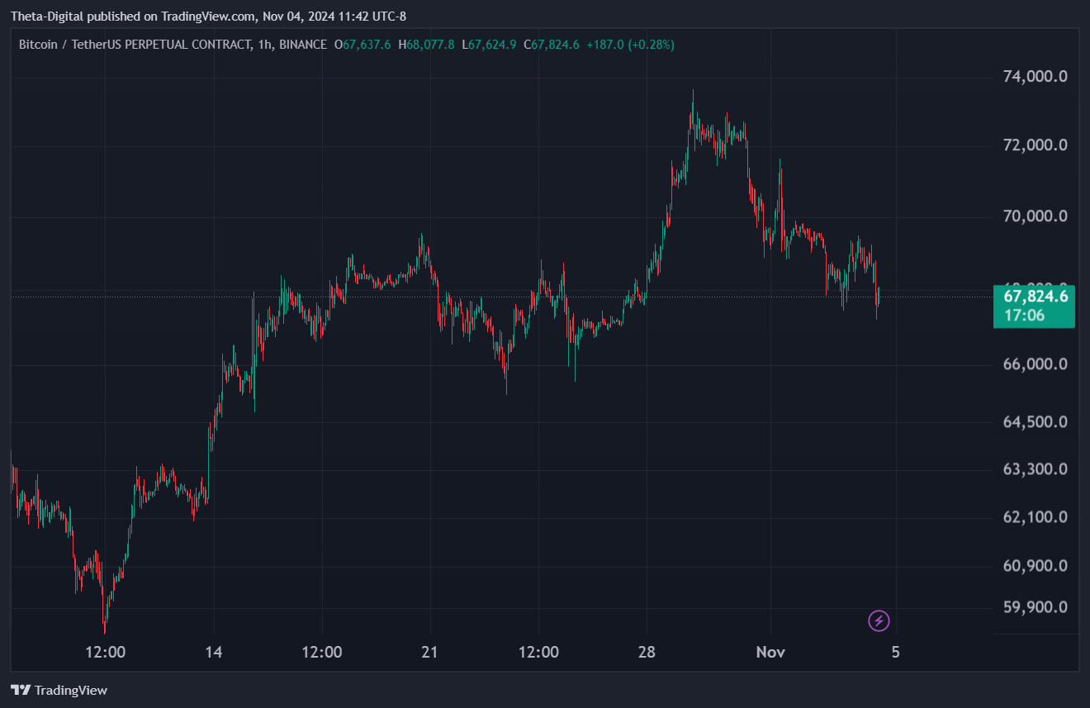
Task: Click the '28' date label on time axis
Action: 647,653
